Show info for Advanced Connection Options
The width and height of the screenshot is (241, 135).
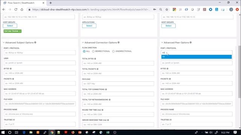coord(119,42)
